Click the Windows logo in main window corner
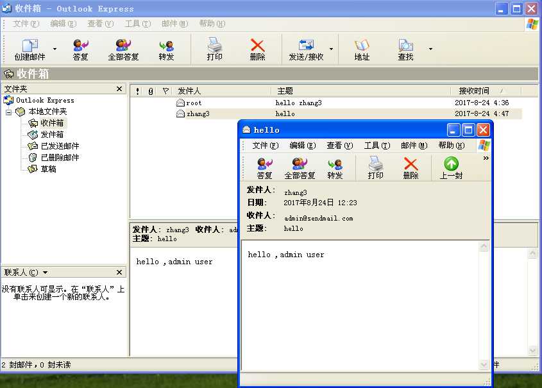542x388 pixels. [532, 24]
